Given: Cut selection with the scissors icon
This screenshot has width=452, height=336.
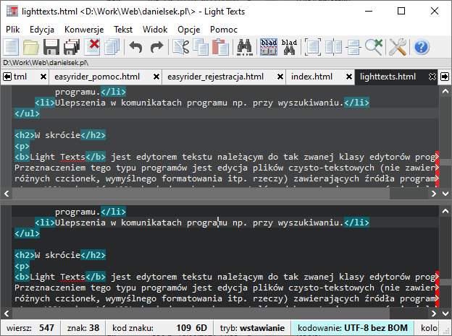Looking at the screenshot, I should tap(181, 47).
